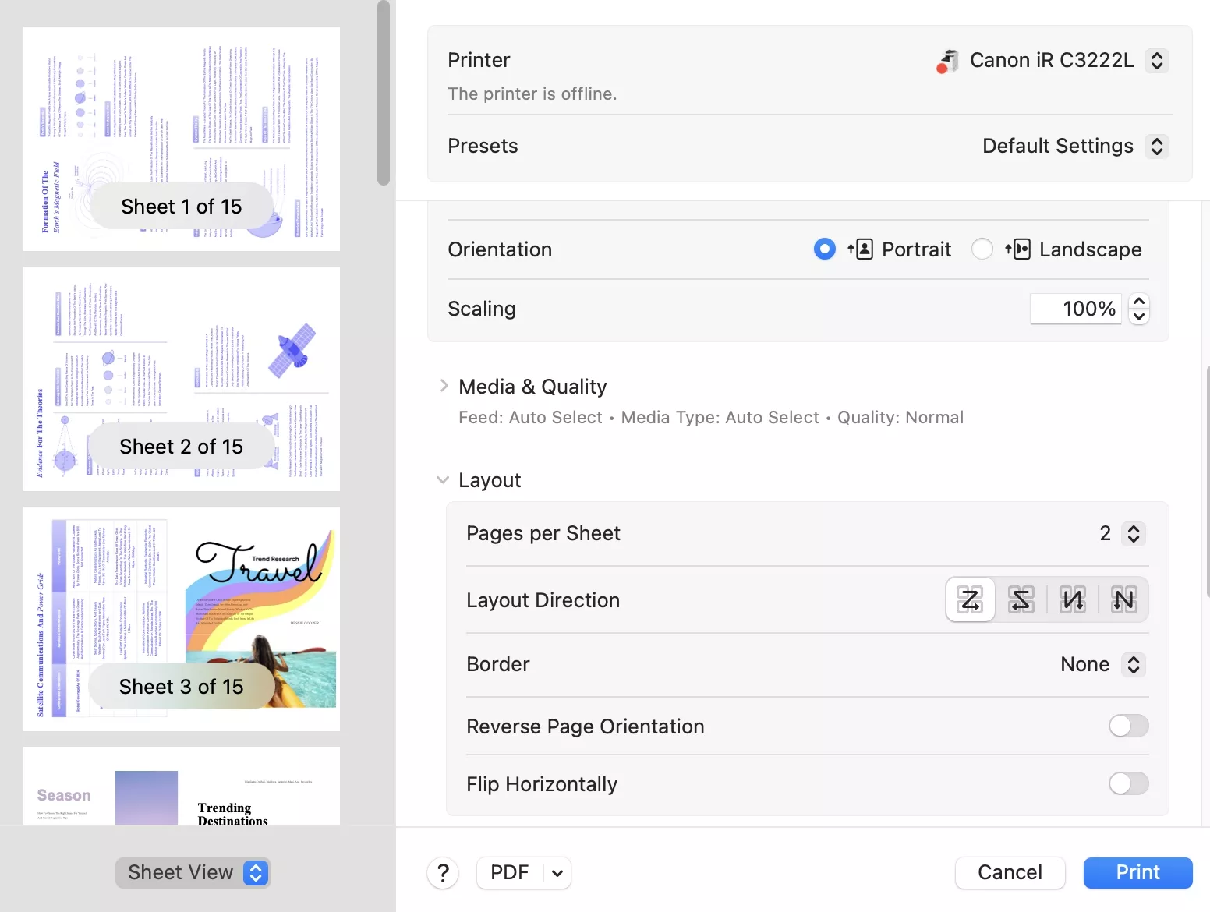Image resolution: width=1210 pixels, height=912 pixels.
Task: Click the landscape orientation page icon
Action: click(x=1018, y=249)
